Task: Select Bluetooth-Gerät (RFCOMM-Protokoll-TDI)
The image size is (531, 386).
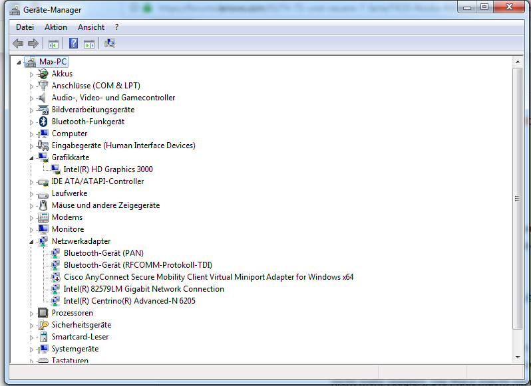Action: click(x=138, y=265)
